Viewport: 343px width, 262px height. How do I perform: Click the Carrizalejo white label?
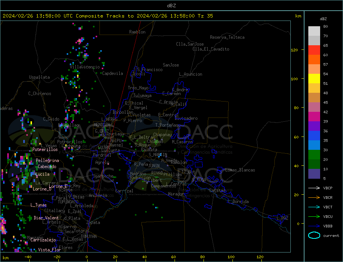click(x=43, y=240)
